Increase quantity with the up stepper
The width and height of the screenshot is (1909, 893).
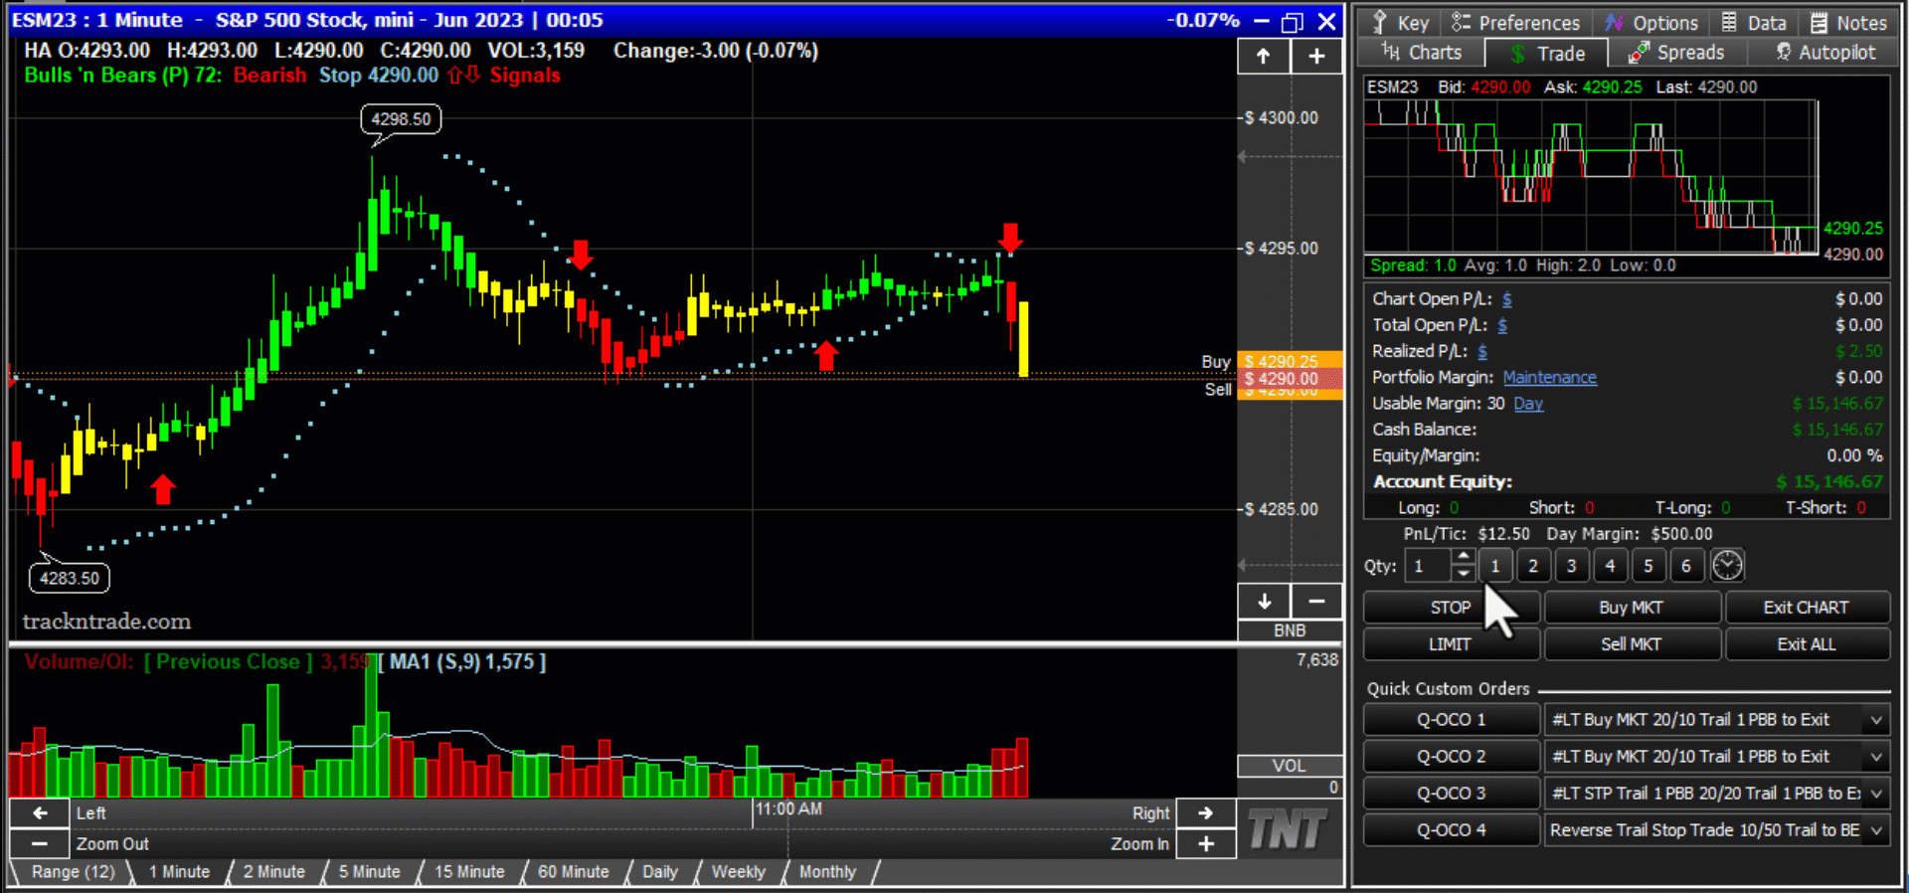coord(1463,558)
